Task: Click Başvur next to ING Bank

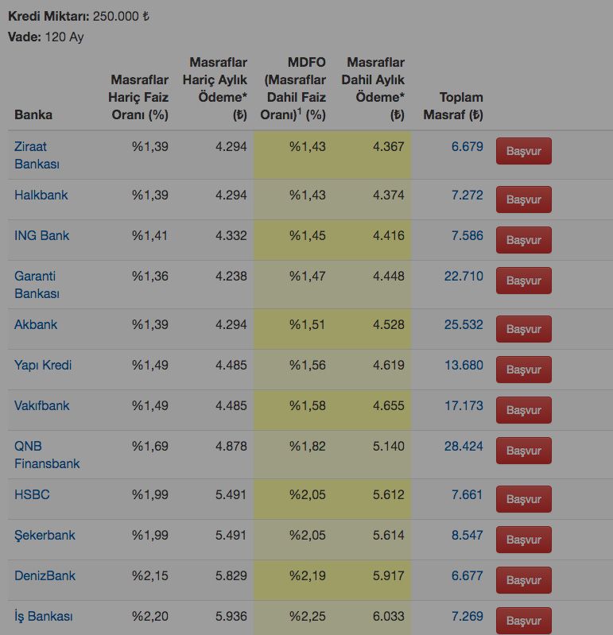Action: point(523,240)
